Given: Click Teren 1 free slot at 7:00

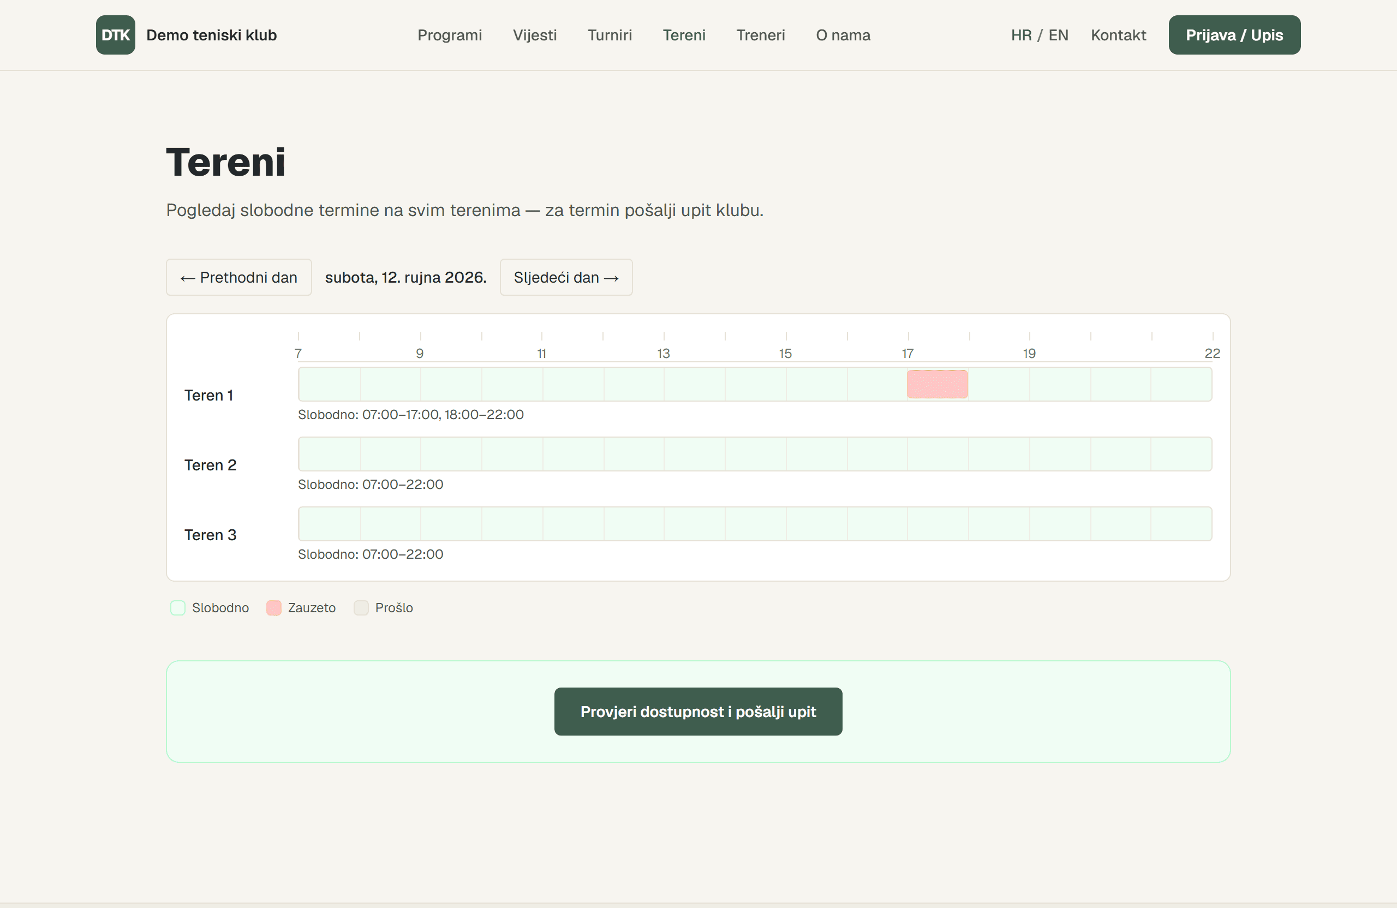Looking at the screenshot, I should click(x=329, y=385).
